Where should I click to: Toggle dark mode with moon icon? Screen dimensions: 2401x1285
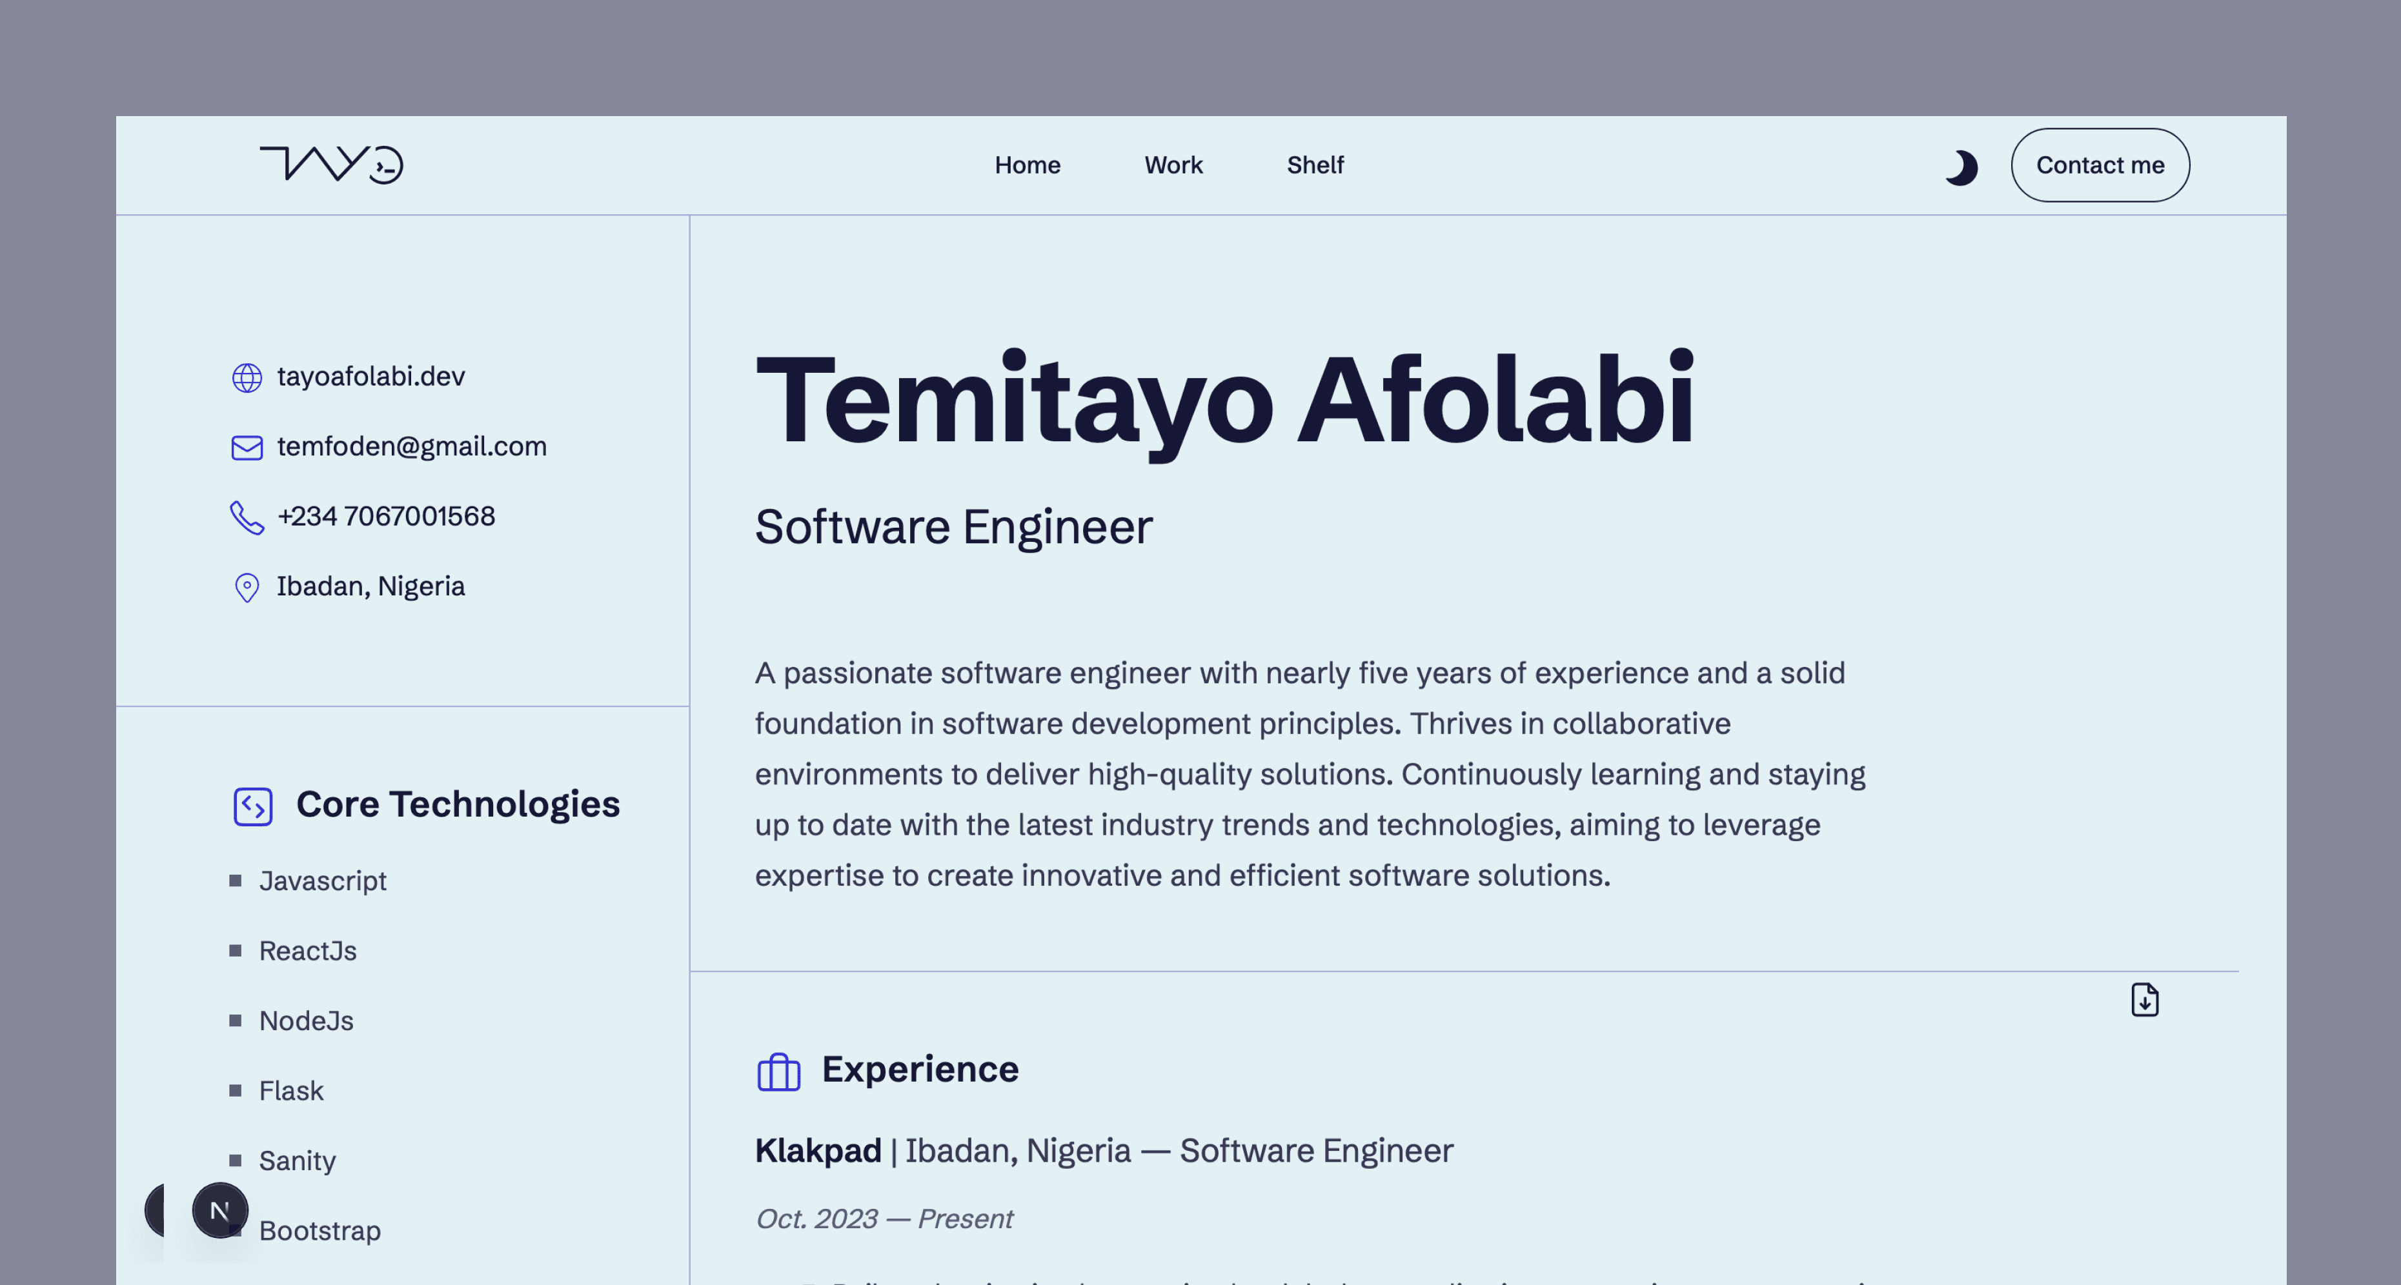pos(1960,168)
